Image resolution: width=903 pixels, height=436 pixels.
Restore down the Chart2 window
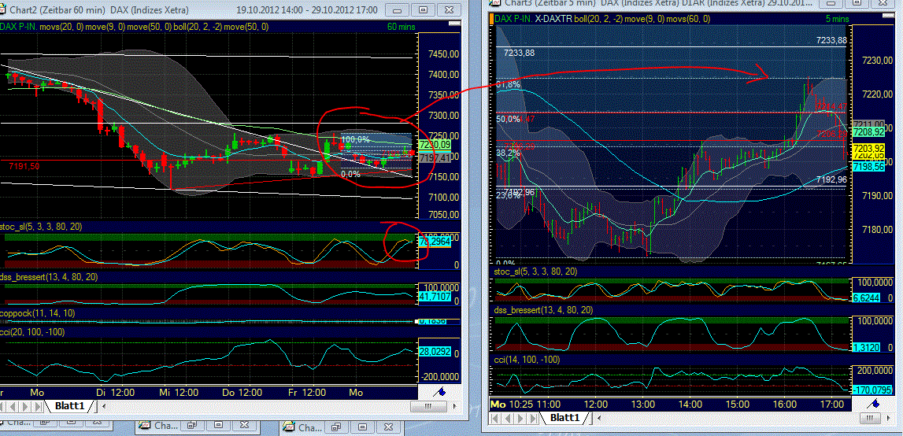424,10
